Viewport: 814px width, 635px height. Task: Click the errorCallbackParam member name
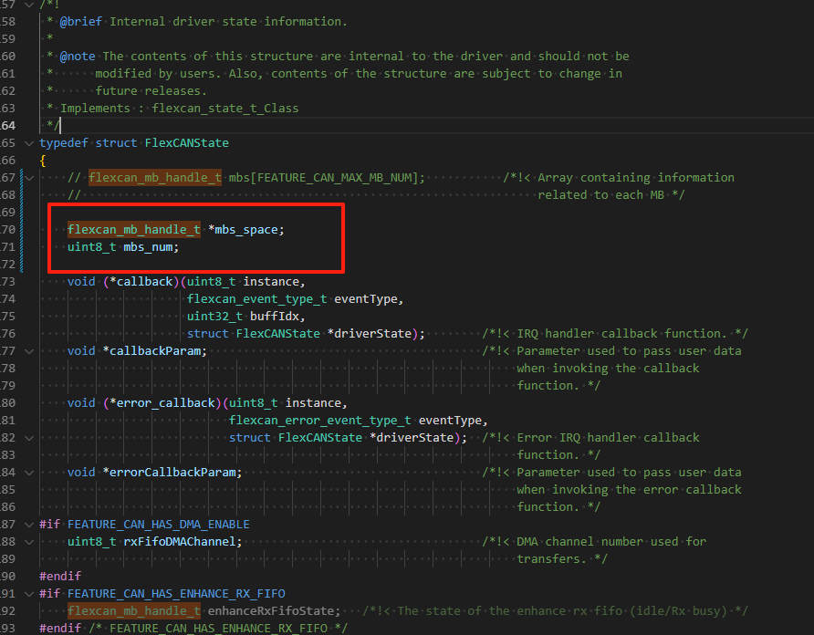click(172, 473)
